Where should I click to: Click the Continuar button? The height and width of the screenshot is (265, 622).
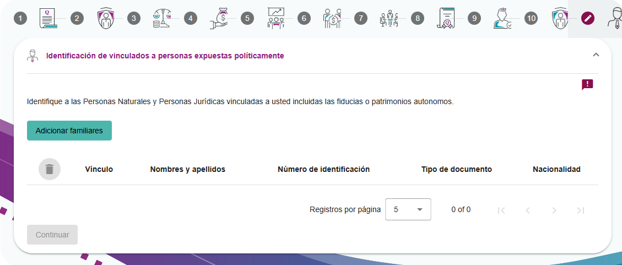(52, 235)
